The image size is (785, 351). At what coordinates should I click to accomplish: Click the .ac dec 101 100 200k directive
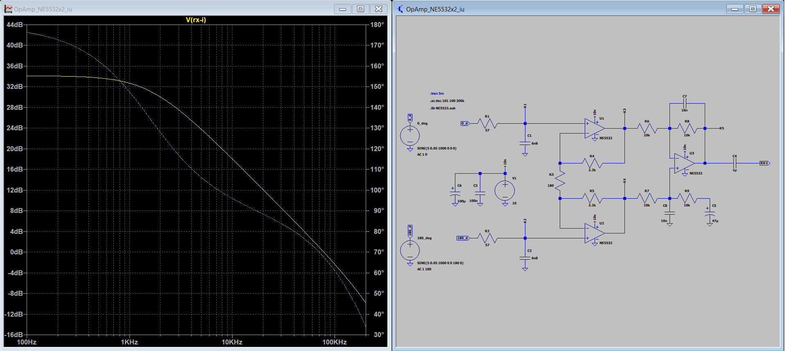point(447,101)
